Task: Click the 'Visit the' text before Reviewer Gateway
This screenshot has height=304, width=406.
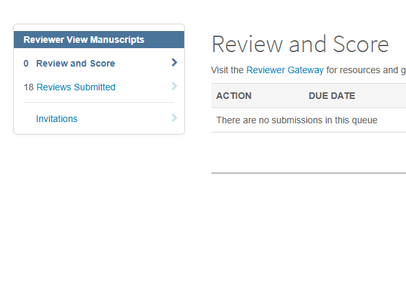Action: (x=227, y=70)
